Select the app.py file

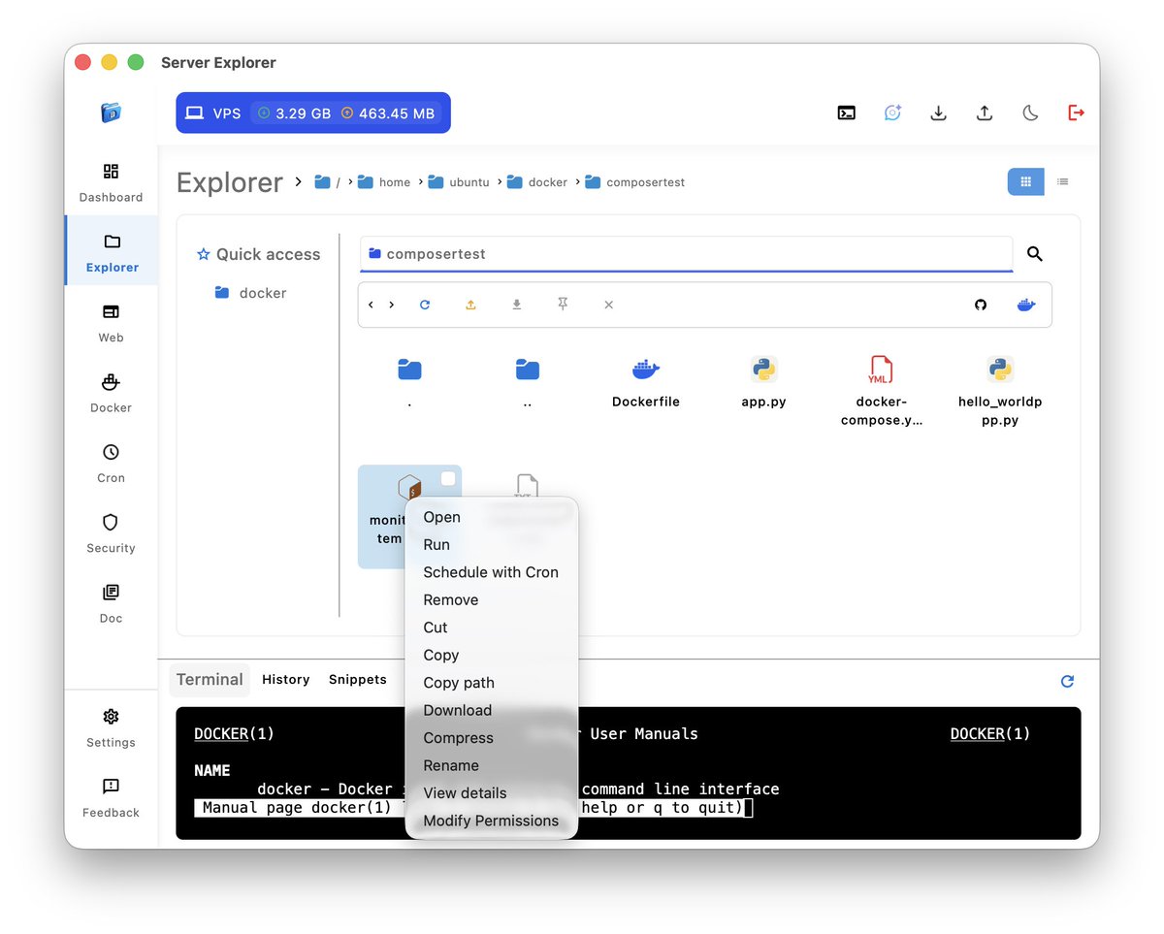point(763,381)
